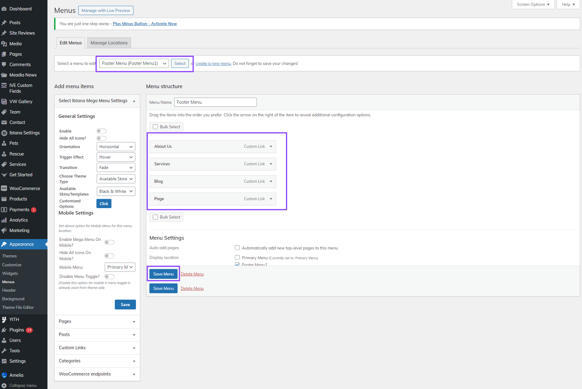
Task: Toggle Hide All Icons switch
Action: click(101, 138)
